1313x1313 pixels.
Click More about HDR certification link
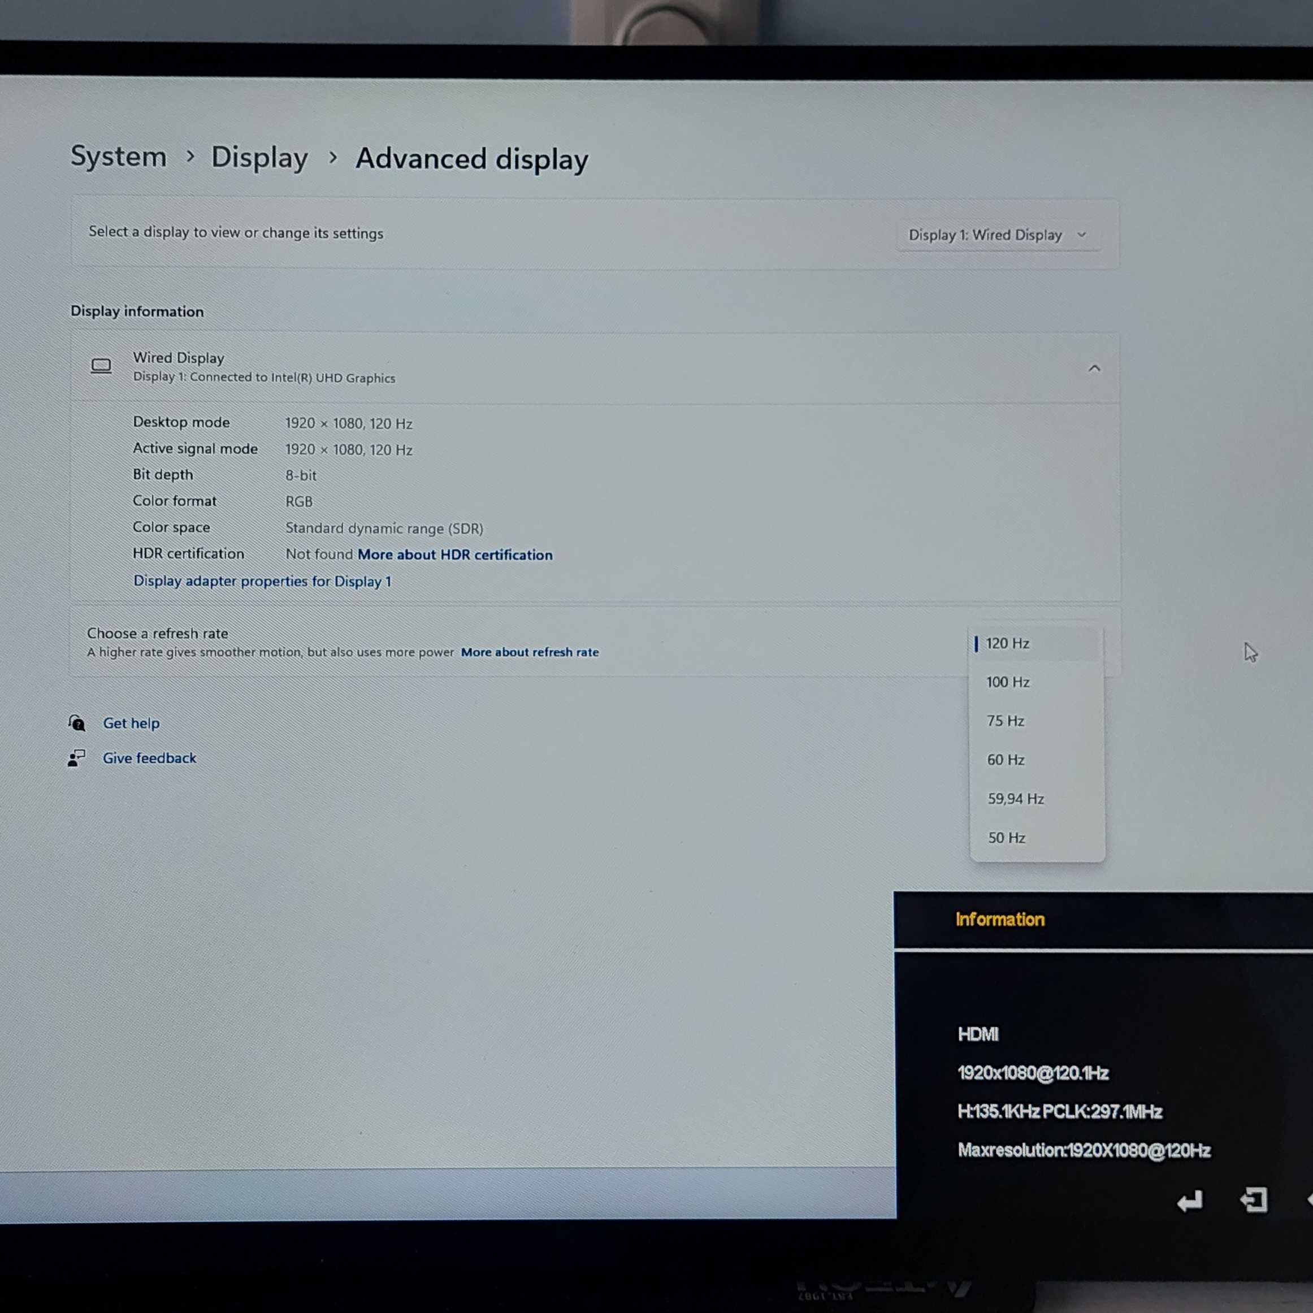click(454, 554)
